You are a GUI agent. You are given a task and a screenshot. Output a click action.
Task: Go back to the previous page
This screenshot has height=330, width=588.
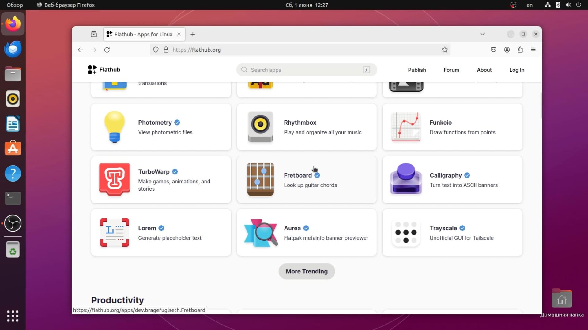click(x=80, y=50)
